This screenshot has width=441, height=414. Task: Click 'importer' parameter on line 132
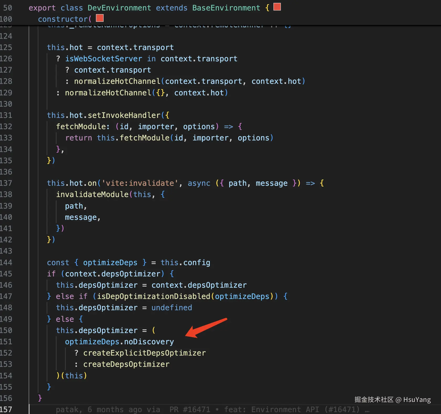pos(156,127)
